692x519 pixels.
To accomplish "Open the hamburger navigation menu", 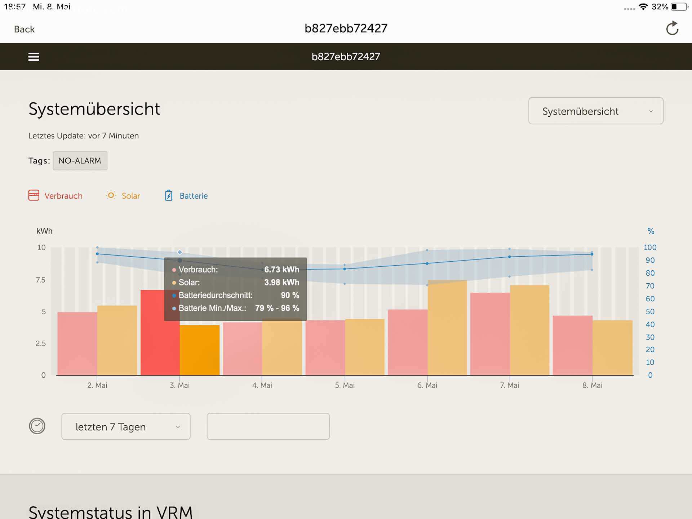I will [x=34, y=57].
